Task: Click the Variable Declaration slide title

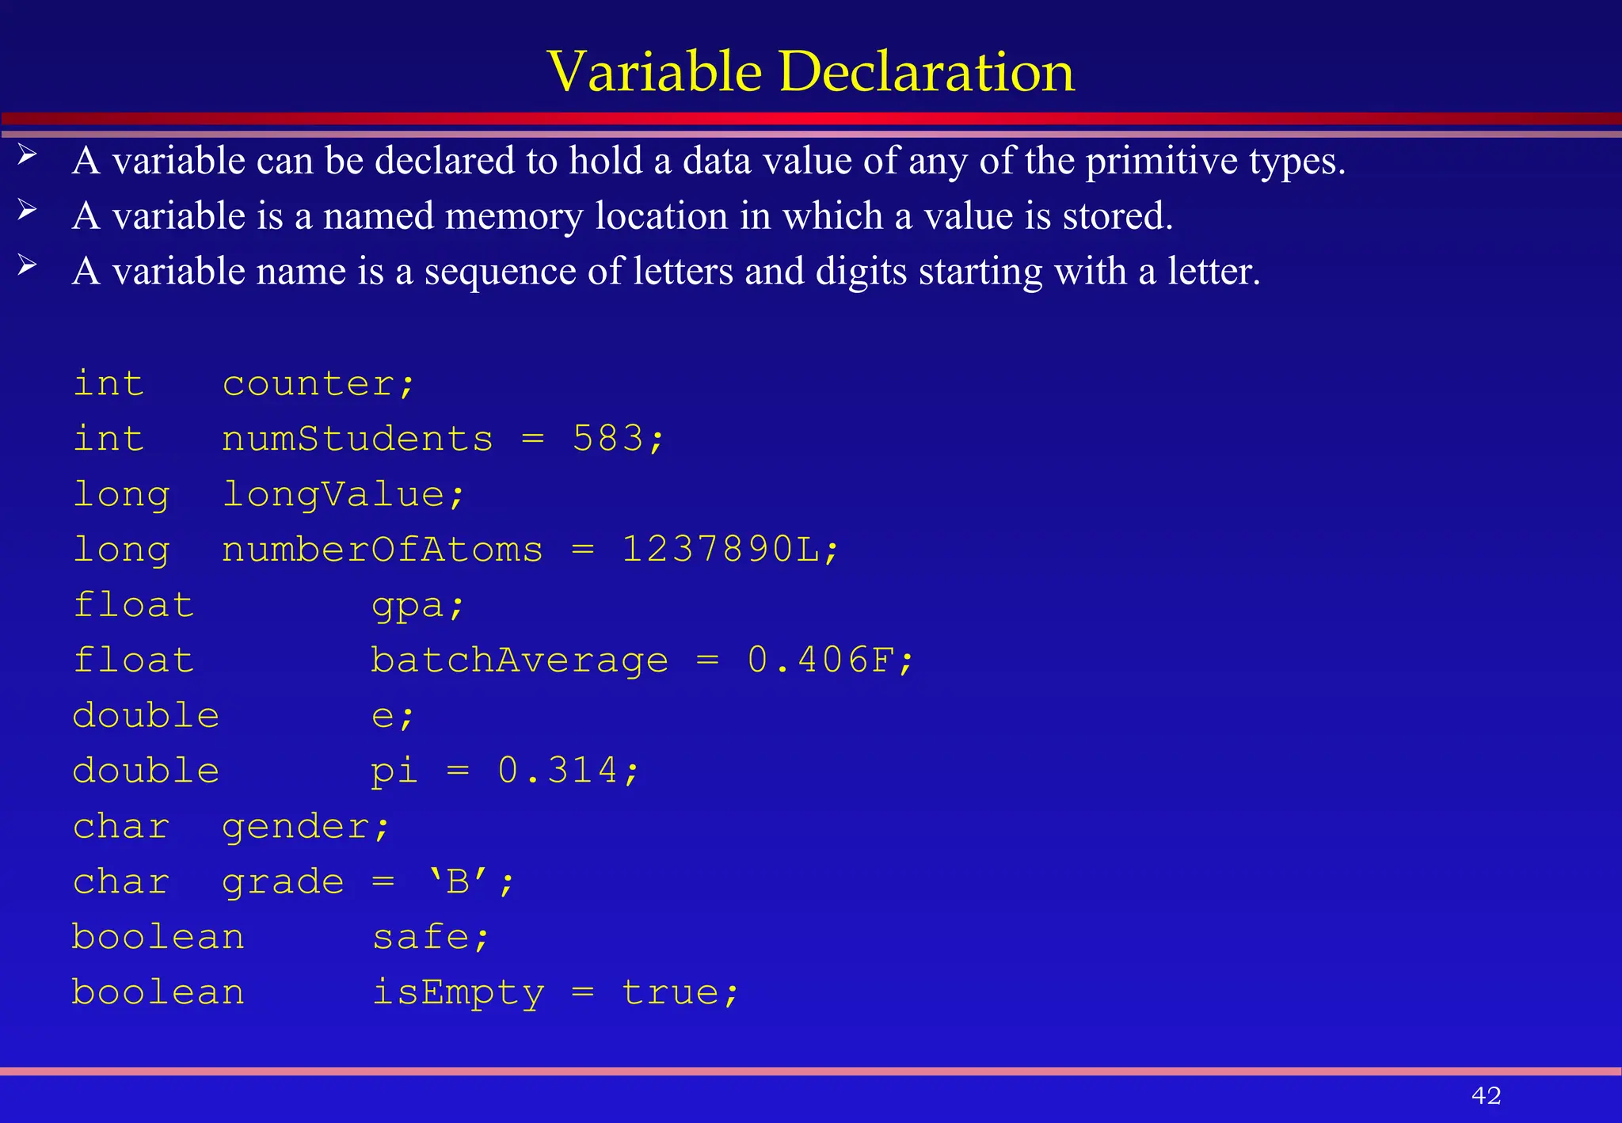Action: click(x=810, y=71)
